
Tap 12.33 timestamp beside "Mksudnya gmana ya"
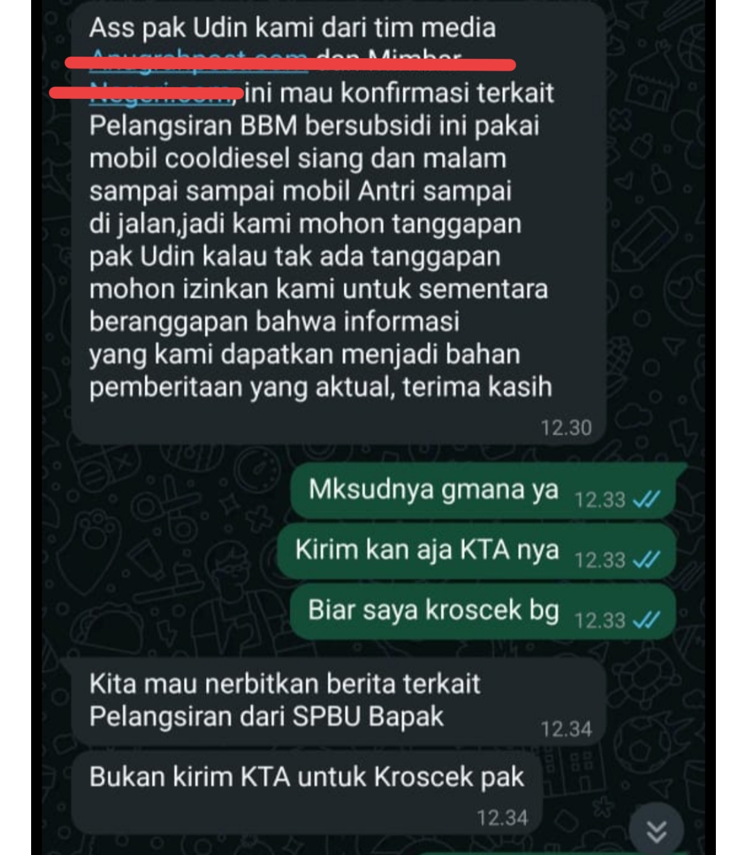[600, 499]
